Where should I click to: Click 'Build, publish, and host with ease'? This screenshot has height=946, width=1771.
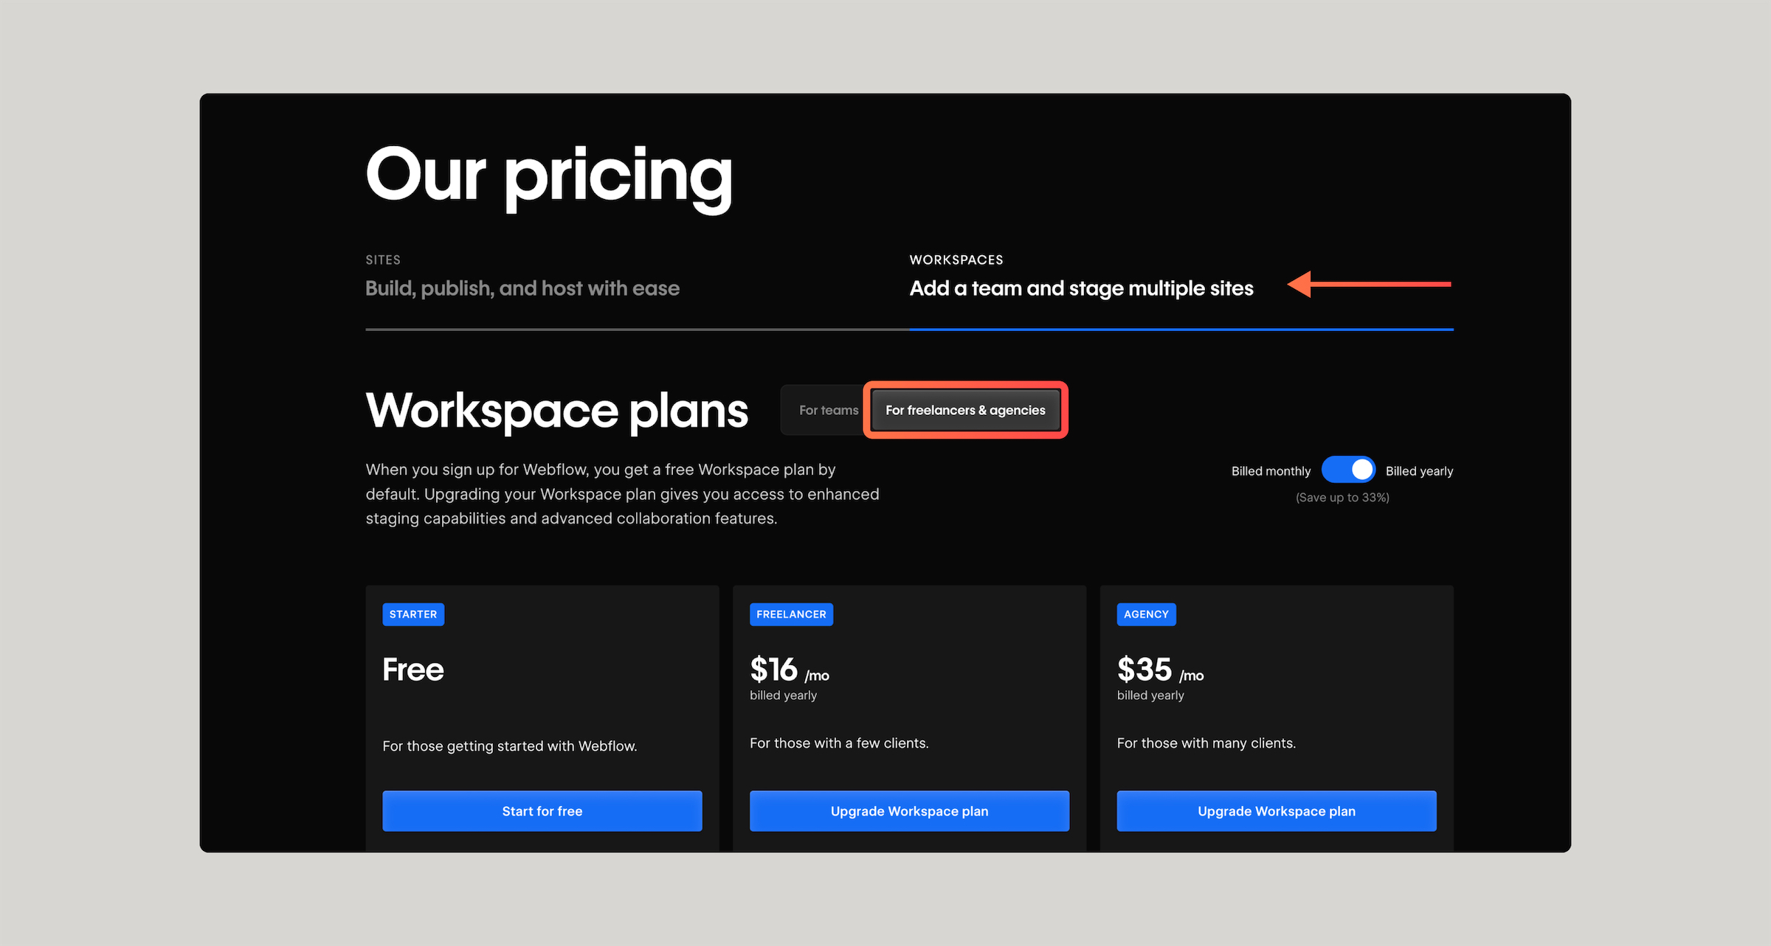[x=522, y=288]
